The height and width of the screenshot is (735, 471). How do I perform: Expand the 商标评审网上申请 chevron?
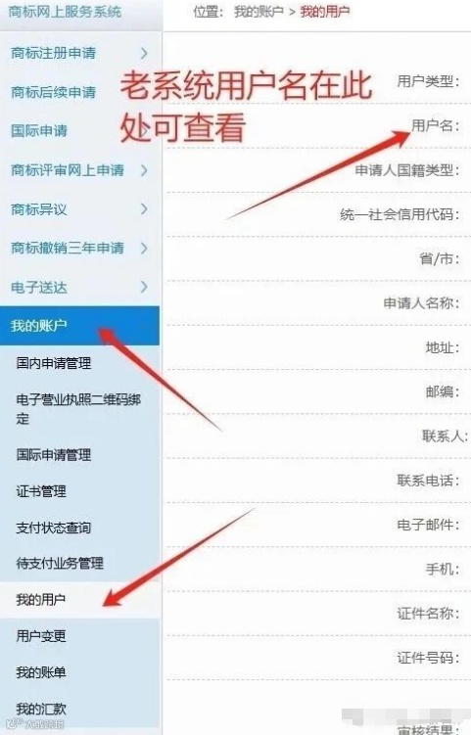pos(144,170)
